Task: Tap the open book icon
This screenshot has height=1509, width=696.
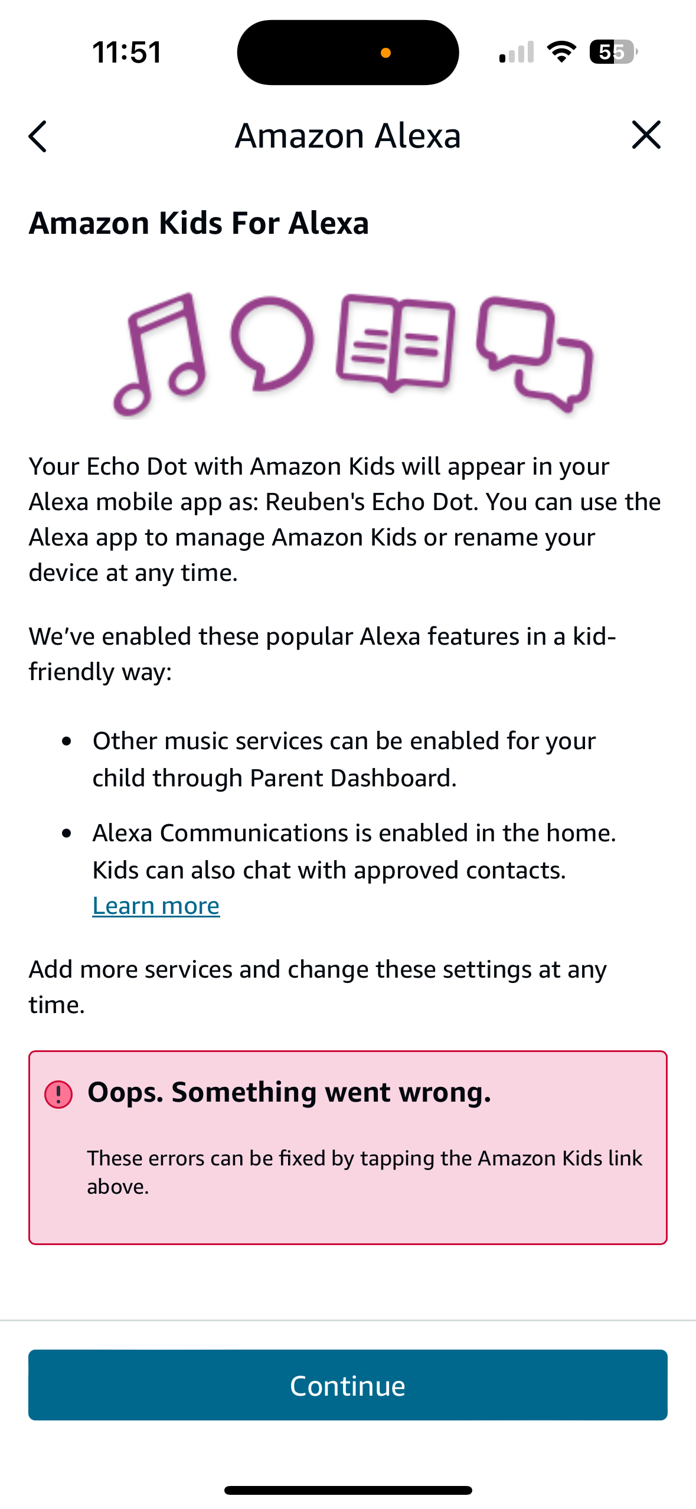Action: (395, 342)
